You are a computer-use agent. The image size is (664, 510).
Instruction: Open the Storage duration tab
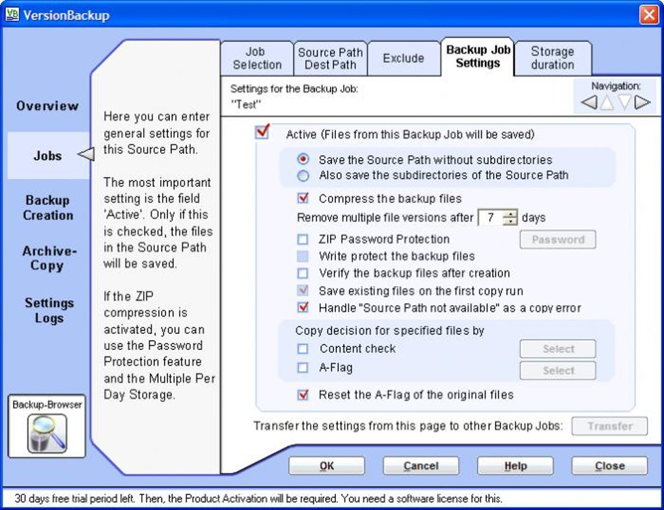(x=553, y=58)
